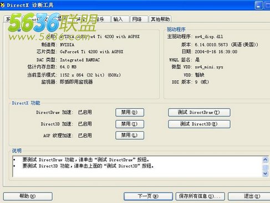The image size is (270, 203).
Task: Click "已启用" status next to DirectDraw 加速
Action: tap(85, 112)
